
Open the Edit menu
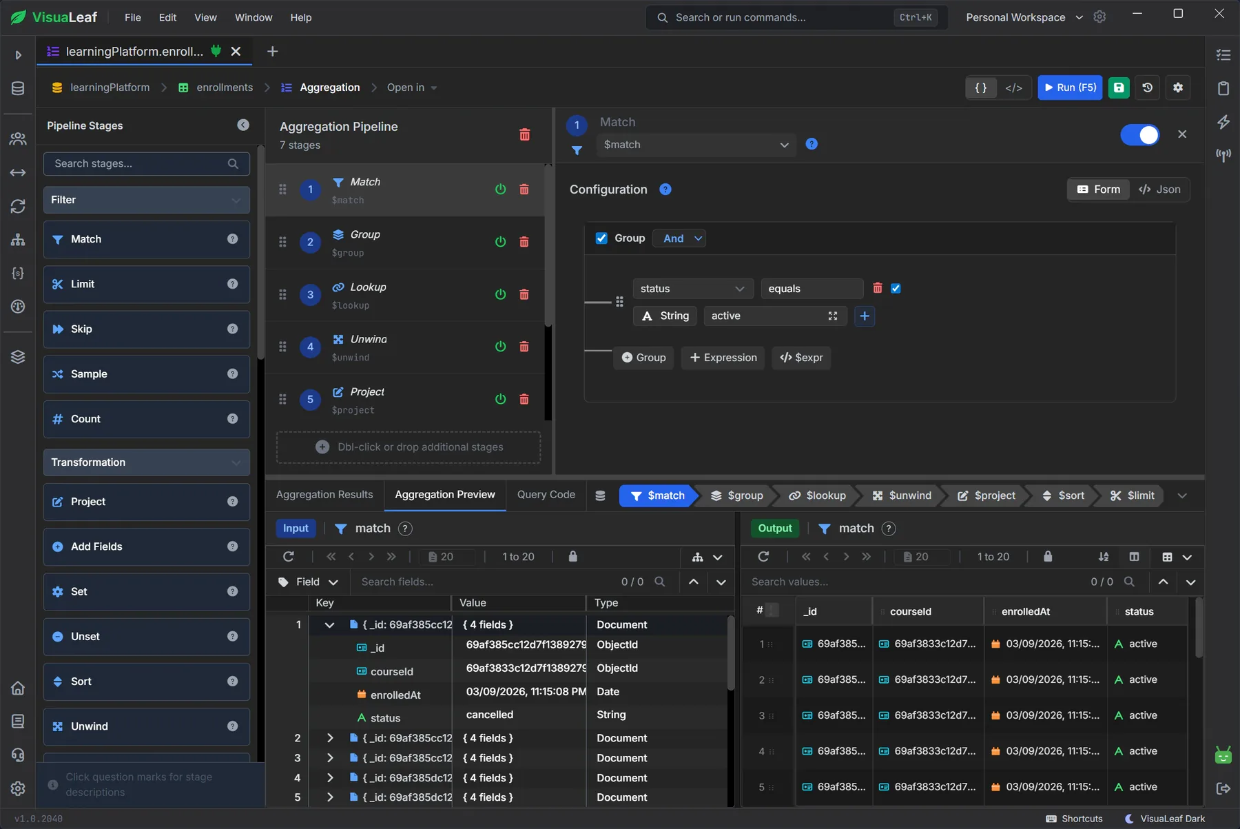[167, 17]
